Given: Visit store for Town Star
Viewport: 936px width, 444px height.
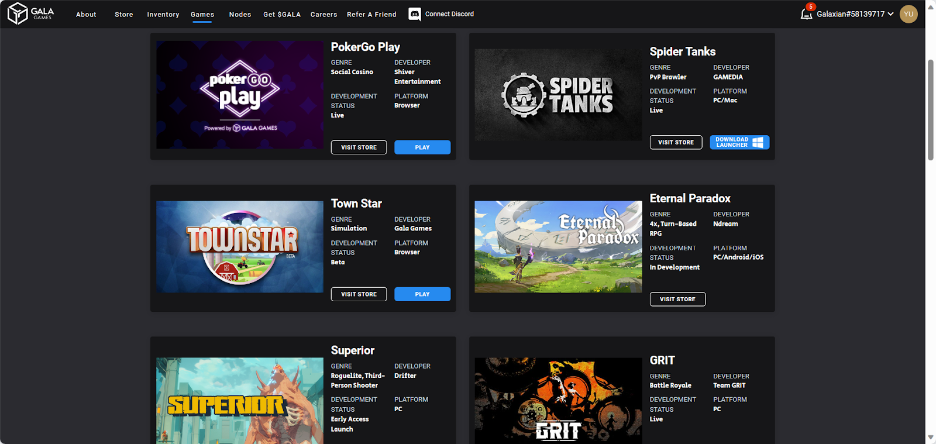Looking at the screenshot, I should coord(359,294).
